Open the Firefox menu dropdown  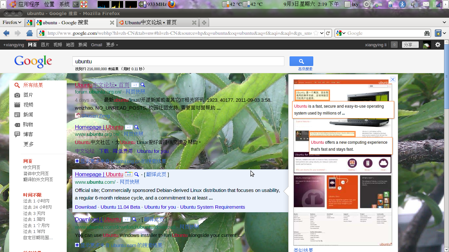click(12, 22)
